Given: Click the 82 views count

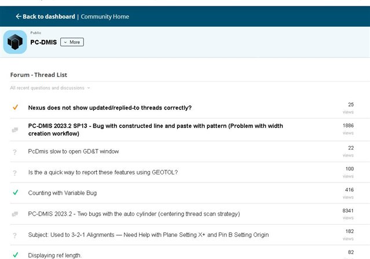Looking at the screenshot, I should [x=351, y=253].
